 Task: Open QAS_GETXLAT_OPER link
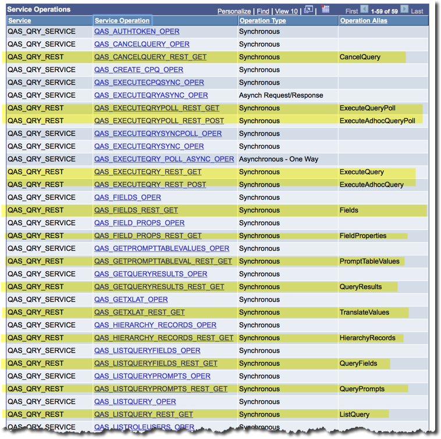(131, 300)
